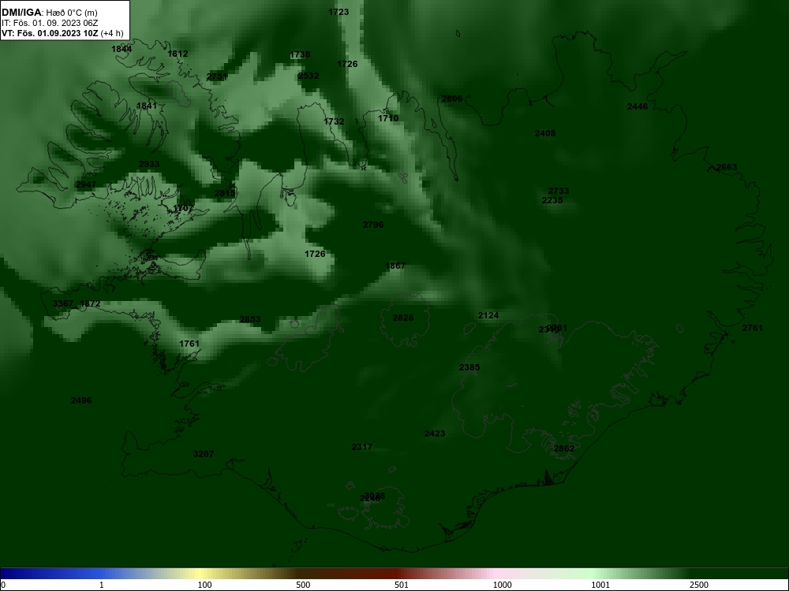
Task: Pick the 1738 map label
Action: coord(300,55)
